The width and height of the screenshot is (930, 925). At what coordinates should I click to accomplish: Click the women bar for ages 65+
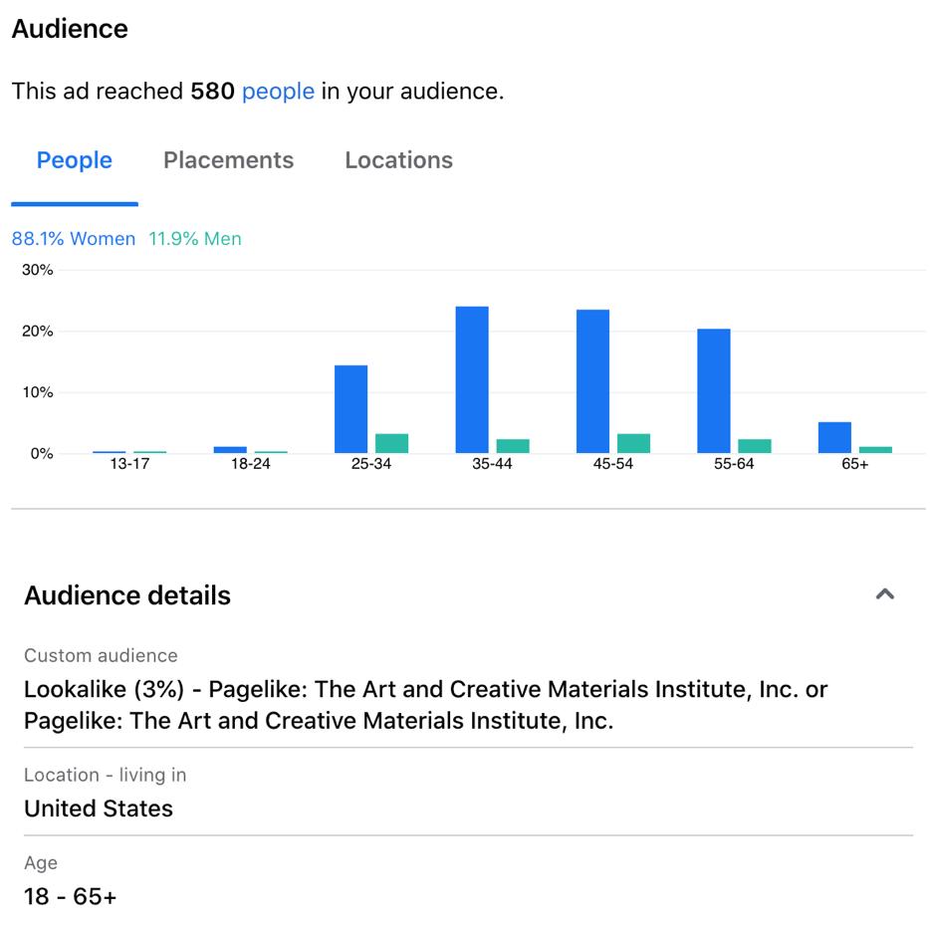834,438
